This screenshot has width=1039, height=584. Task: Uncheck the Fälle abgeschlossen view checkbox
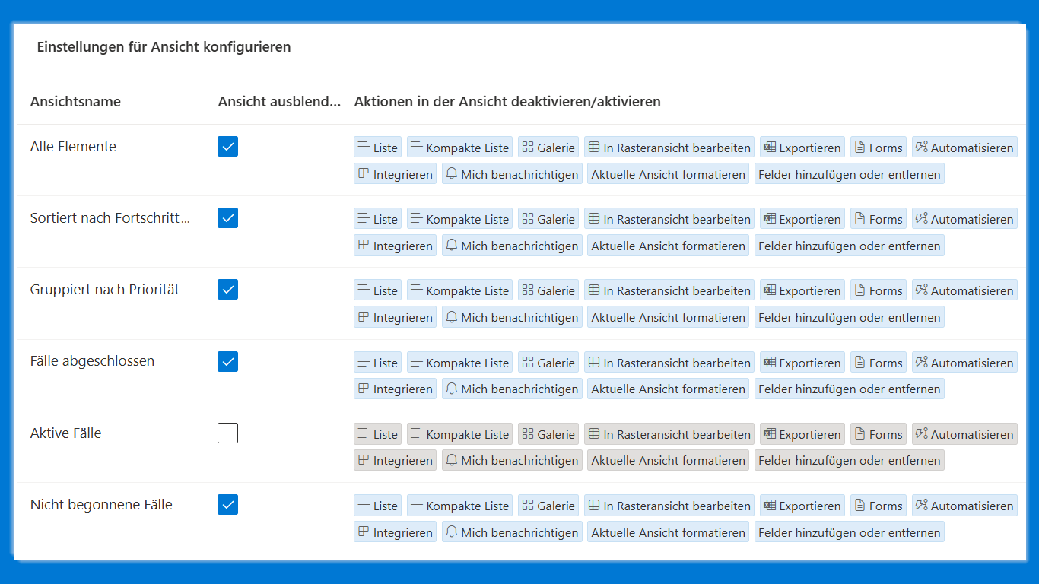[227, 361]
